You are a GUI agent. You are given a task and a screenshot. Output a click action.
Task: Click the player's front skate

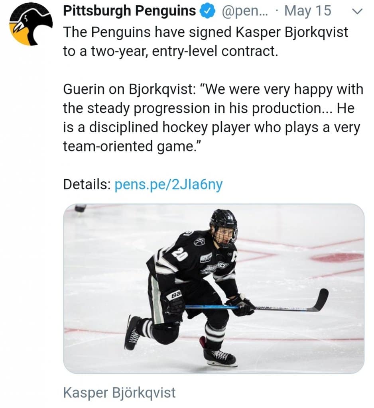(219, 356)
